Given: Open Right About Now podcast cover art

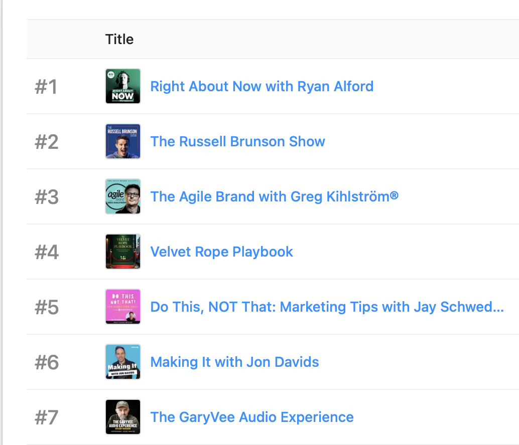Looking at the screenshot, I should pyautogui.click(x=123, y=86).
